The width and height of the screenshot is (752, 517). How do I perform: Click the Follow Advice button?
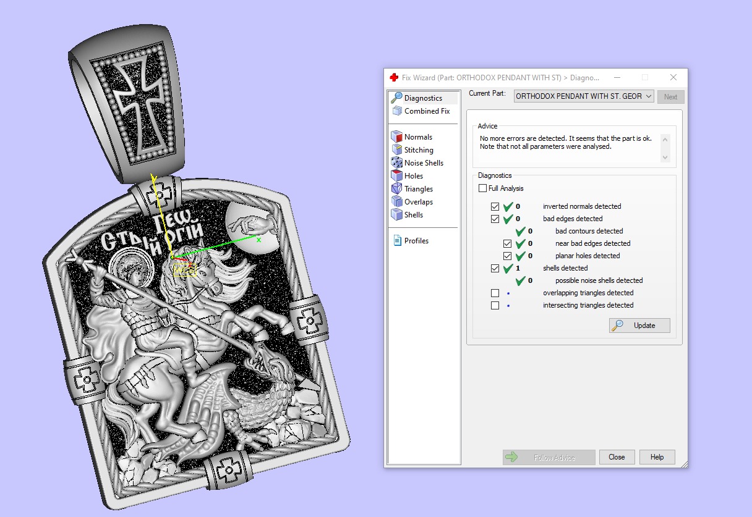click(549, 458)
